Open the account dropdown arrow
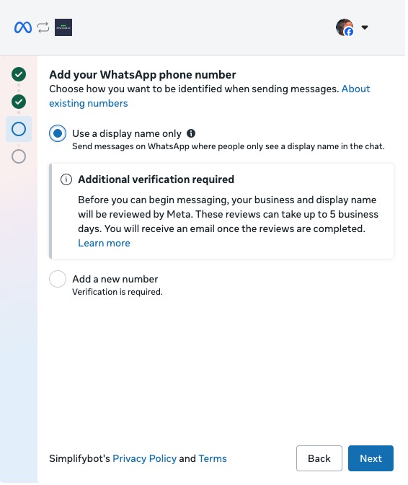408x485 pixels. [365, 27]
